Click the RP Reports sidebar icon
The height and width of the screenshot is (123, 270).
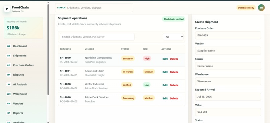coord(9,113)
